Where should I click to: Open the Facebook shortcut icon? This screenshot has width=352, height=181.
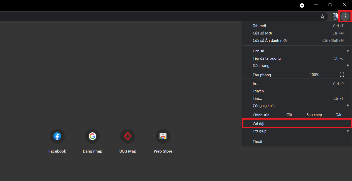pyautogui.click(x=57, y=136)
